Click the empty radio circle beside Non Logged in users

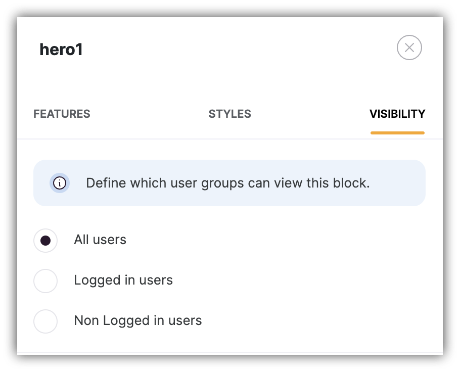(45, 321)
